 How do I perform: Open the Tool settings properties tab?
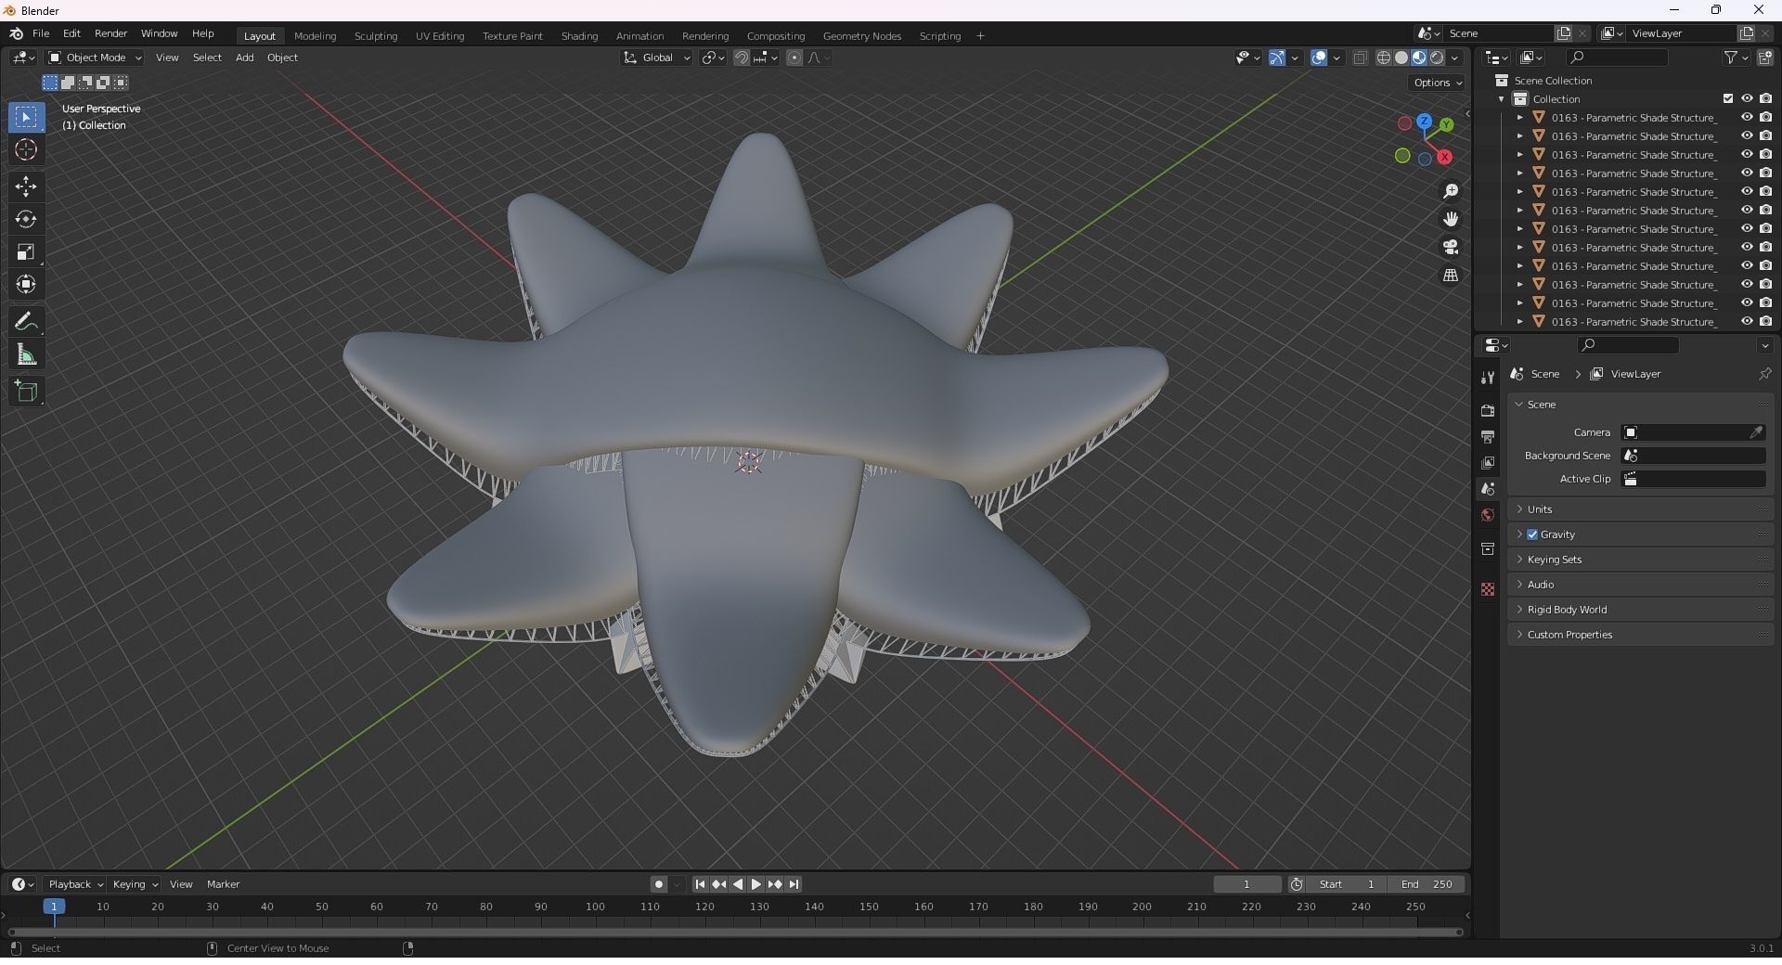pyautogui.click(x=1488, y=377)
